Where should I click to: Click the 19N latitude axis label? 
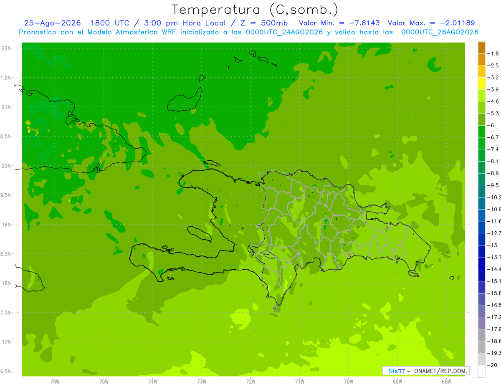(7, 225)
